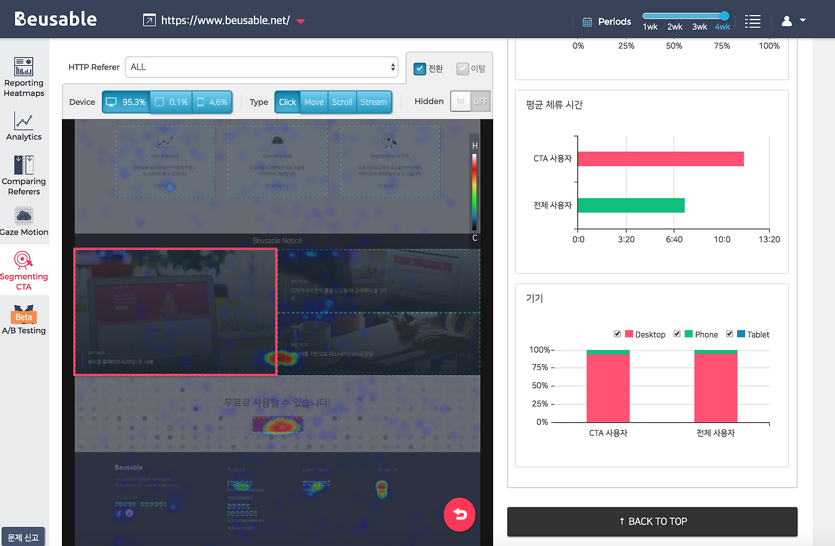Expand the site URL dropdown arrow
The width and height of the screenshot is (835, 546).
[x=301, y=21]
